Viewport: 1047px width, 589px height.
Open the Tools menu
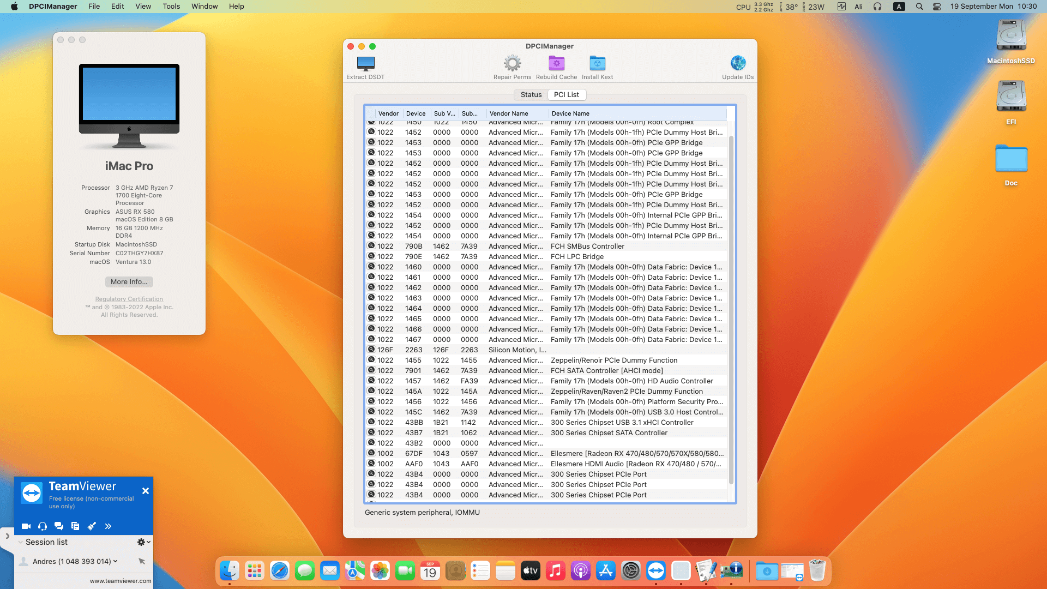171,7
